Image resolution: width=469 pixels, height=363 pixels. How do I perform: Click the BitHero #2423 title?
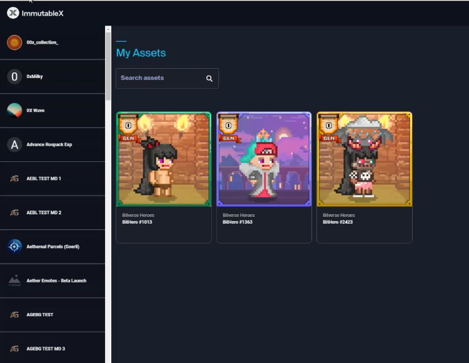pyautogui.click(x=338, y=222)
